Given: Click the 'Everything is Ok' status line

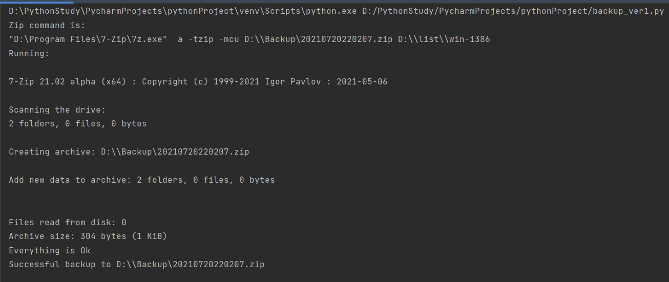Looking at the screenshot, I should point(50,250).
